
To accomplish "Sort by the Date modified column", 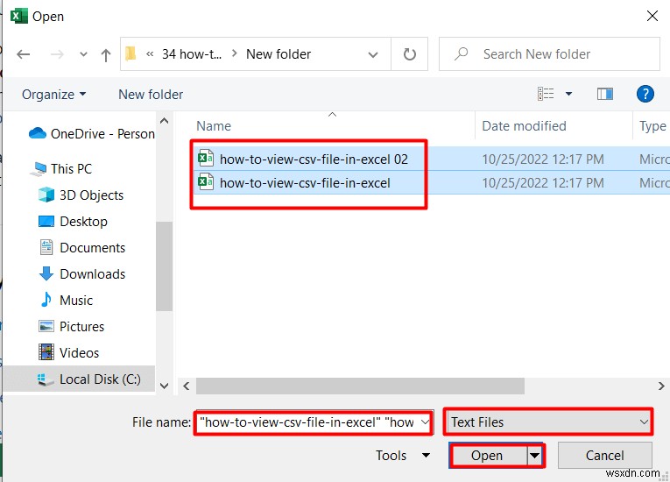I will tap(524, 125).
